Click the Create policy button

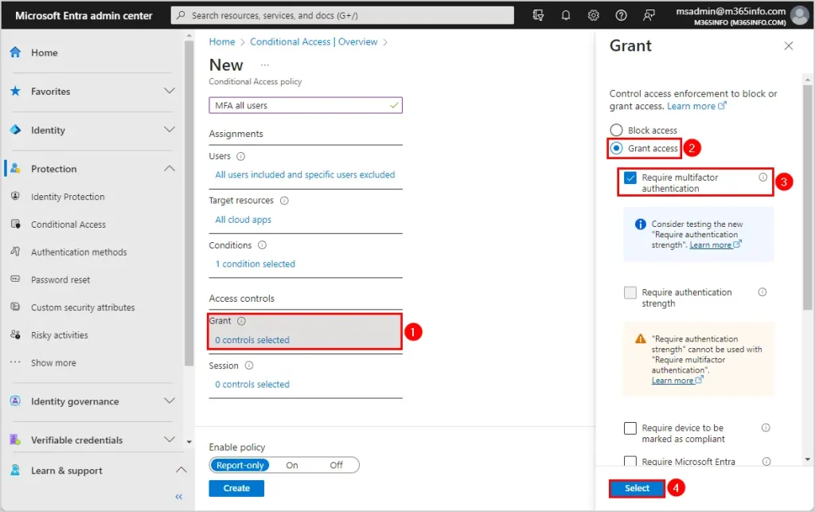pyautogui.click(x=236, y=488)
